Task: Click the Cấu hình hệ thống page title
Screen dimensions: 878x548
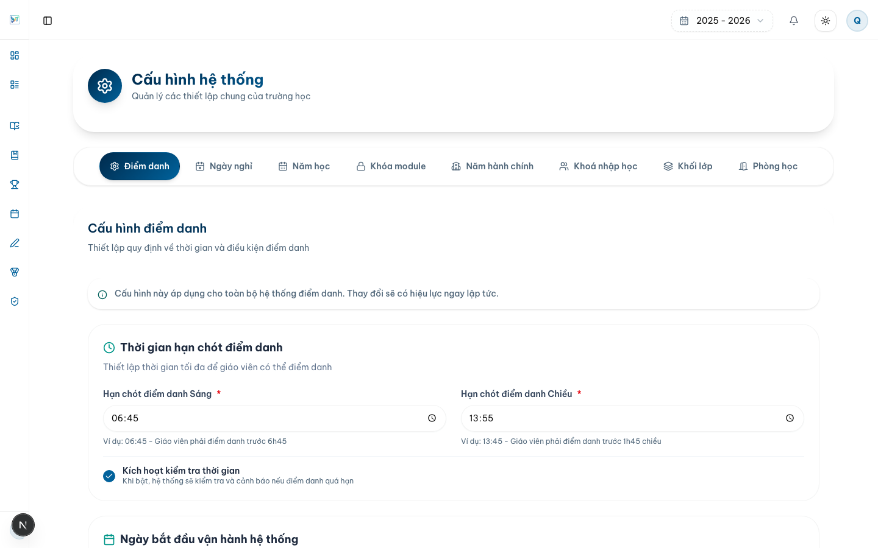Action: click(x=198, y=80)
